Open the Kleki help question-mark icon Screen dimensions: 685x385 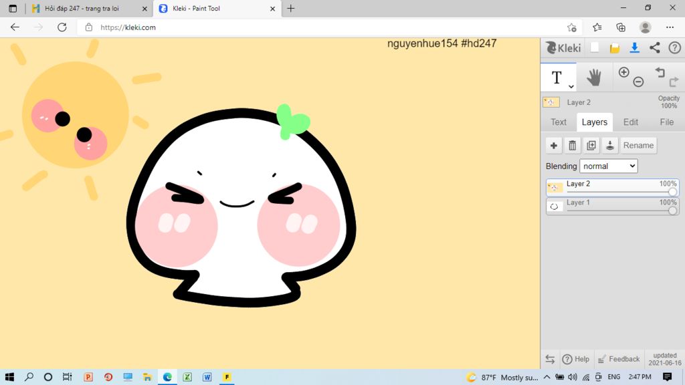pyautogui.click(x=674, y=47)
